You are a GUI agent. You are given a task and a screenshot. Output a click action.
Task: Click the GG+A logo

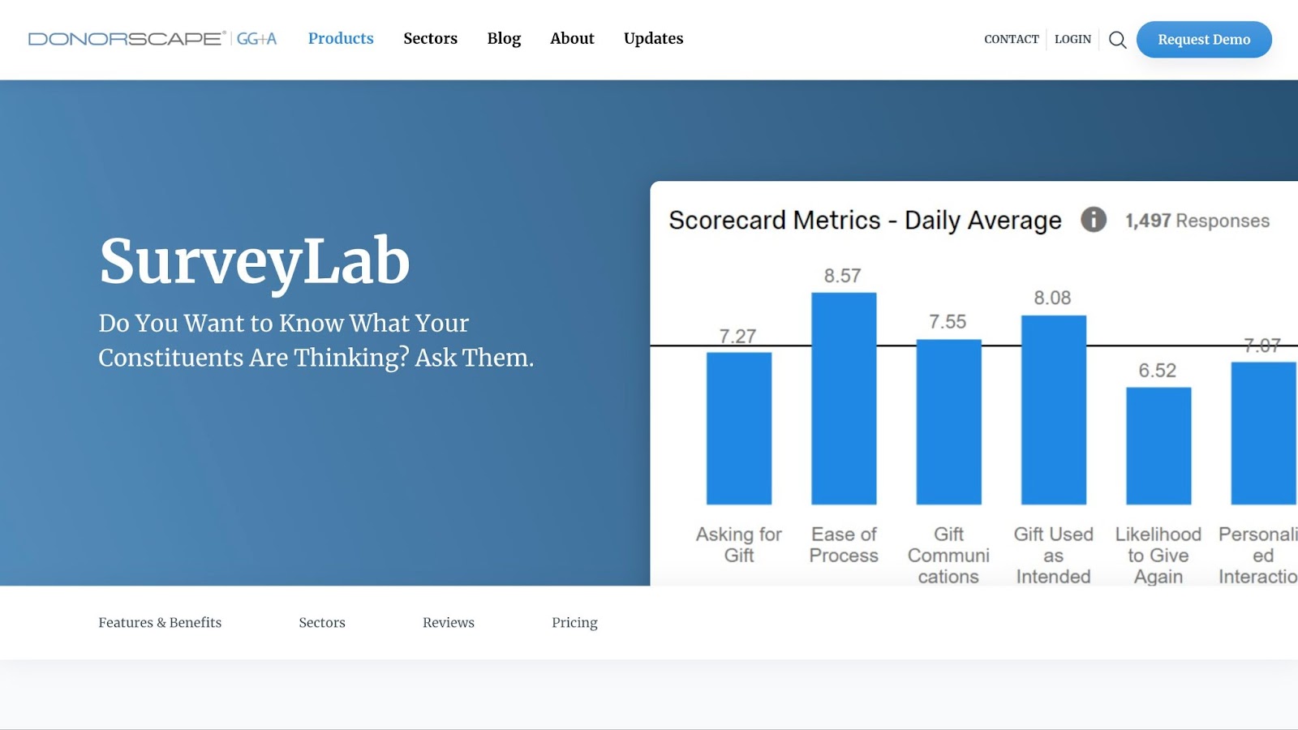pos(256,39)
